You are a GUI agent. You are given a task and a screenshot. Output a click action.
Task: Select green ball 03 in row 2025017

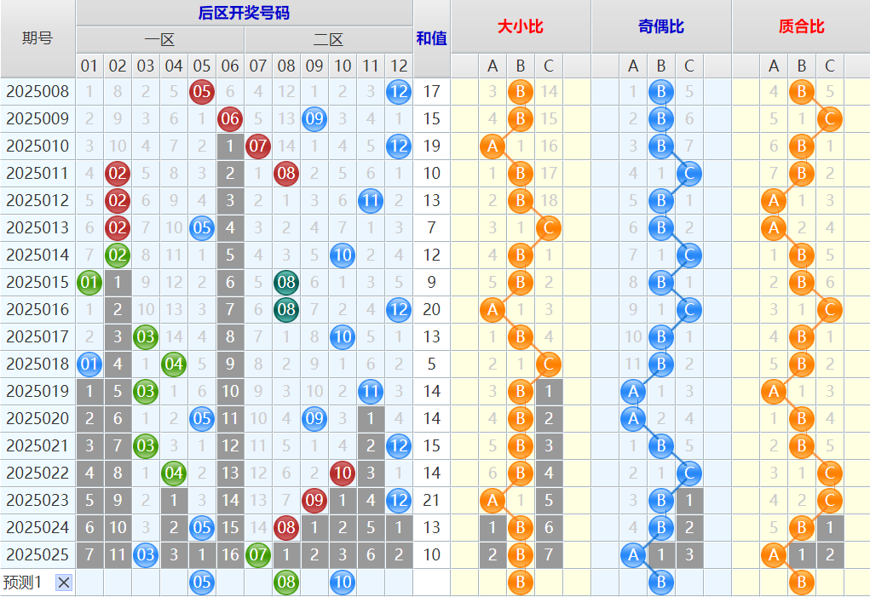click(146, 337)
